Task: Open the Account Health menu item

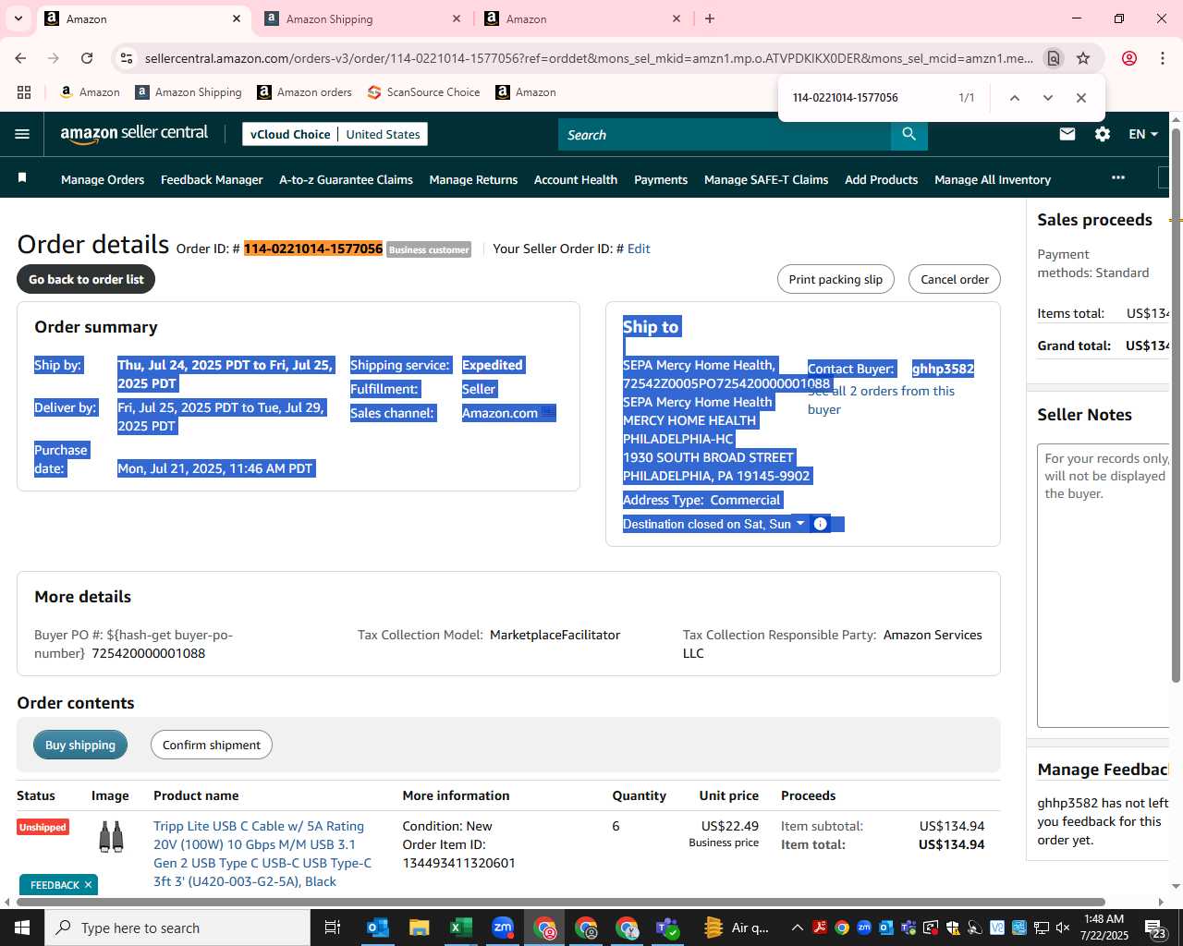Action: click(x=576, y=179)
